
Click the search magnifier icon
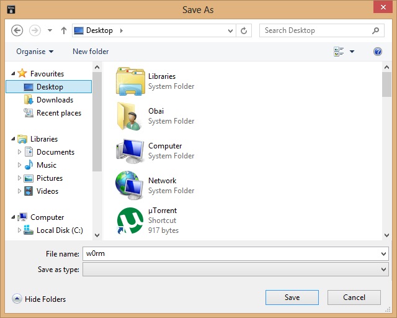376,30
